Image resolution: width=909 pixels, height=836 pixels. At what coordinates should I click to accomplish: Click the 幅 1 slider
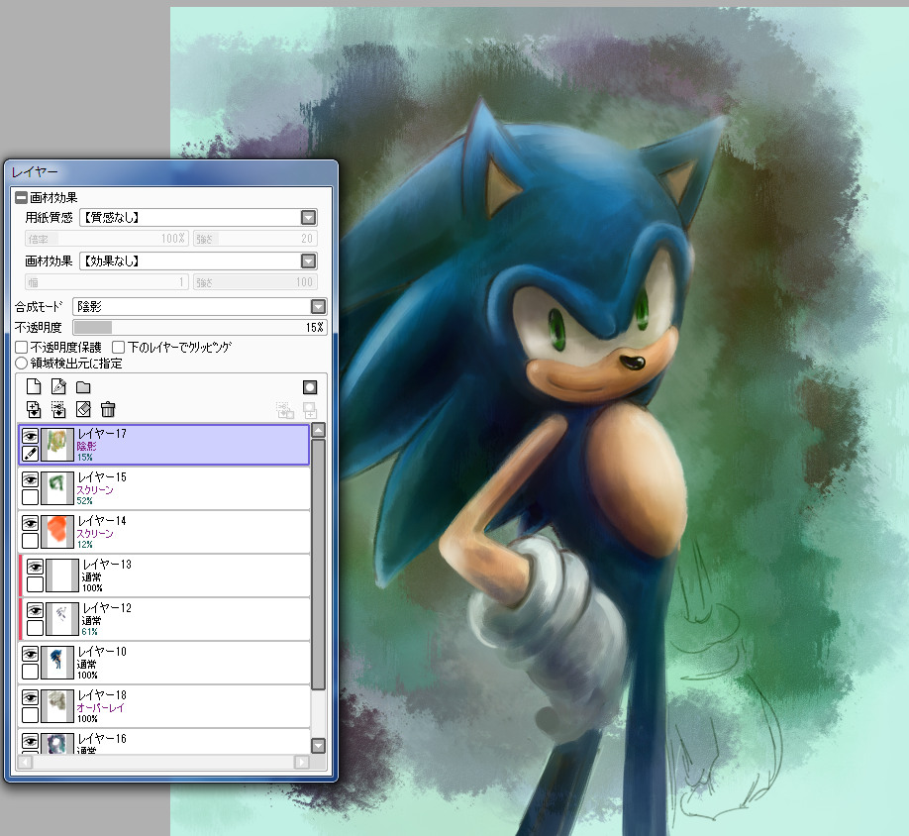[106, 282]
